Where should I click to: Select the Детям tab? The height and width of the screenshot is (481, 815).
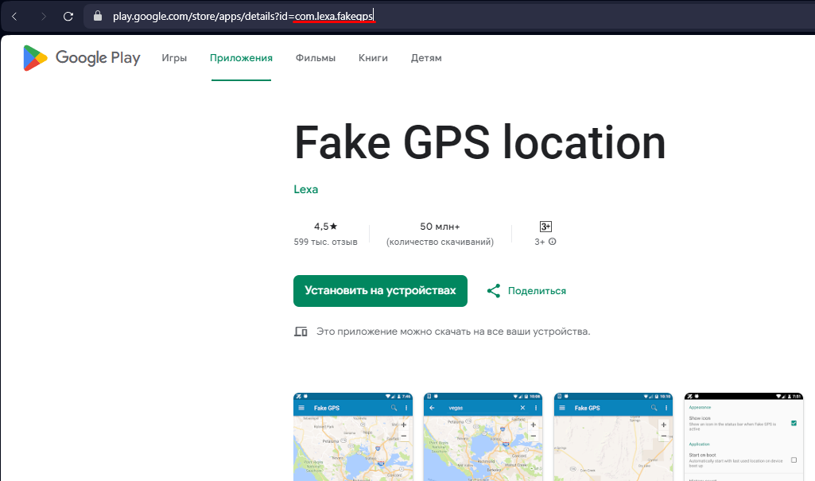426,58
